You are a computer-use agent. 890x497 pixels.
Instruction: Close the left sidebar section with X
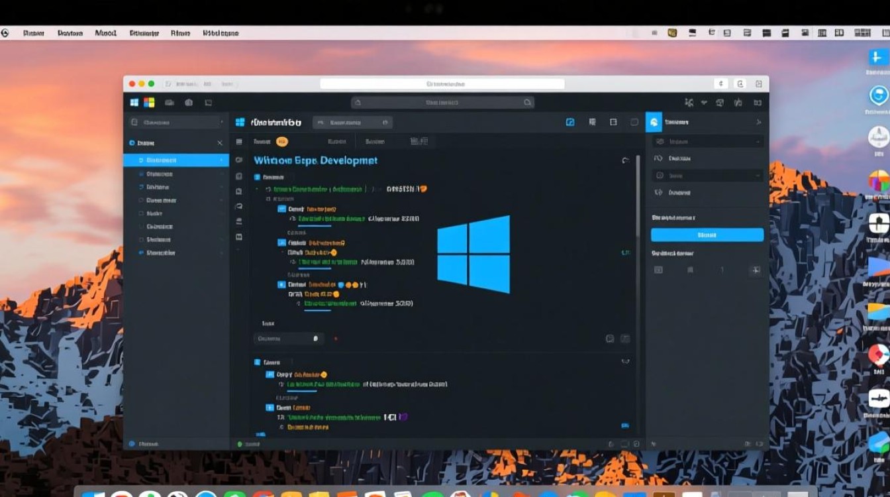pos(220,142)
